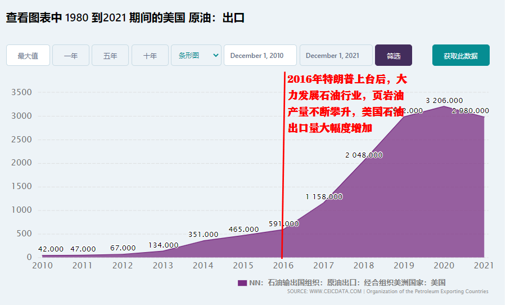Click the start date field December 1, 2010

(260, 56)
